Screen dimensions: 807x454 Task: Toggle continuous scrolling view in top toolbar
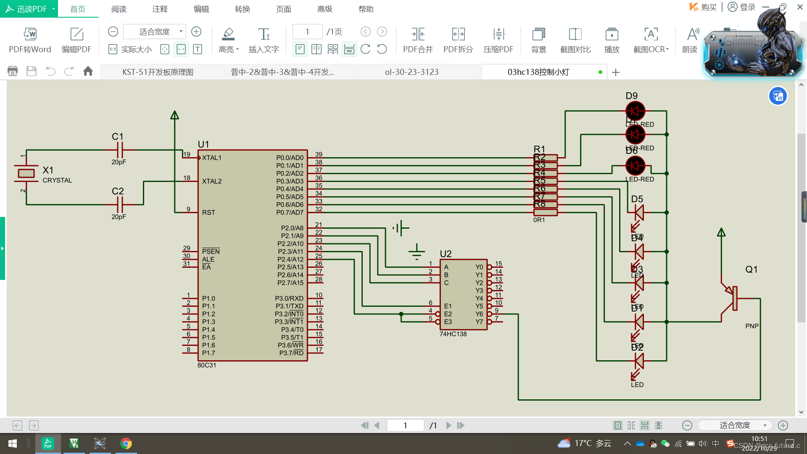(349, 50)
